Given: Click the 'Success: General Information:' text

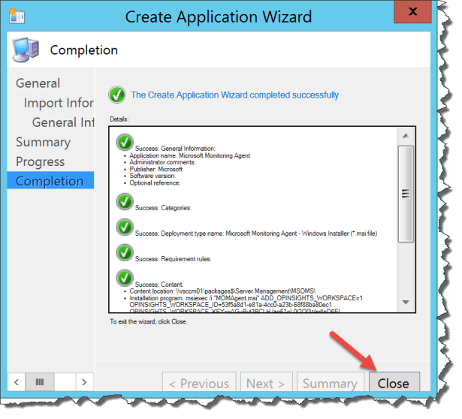Looking at the screenshot, I should click(175, 149).
